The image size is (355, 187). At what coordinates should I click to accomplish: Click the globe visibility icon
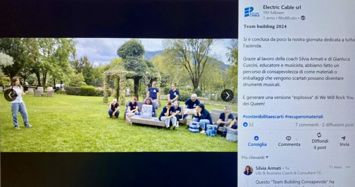303,18
